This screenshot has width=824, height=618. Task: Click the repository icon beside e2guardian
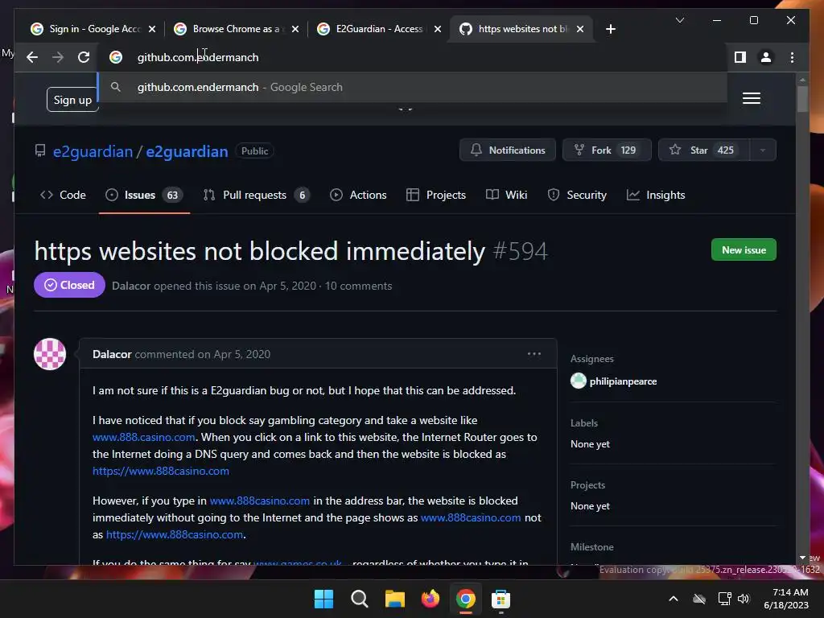[x=40, y=150]
